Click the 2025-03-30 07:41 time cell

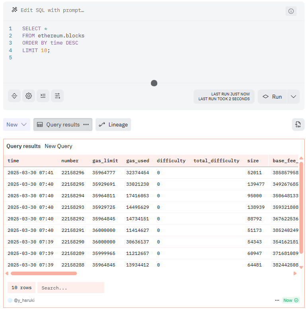[30, 173]
